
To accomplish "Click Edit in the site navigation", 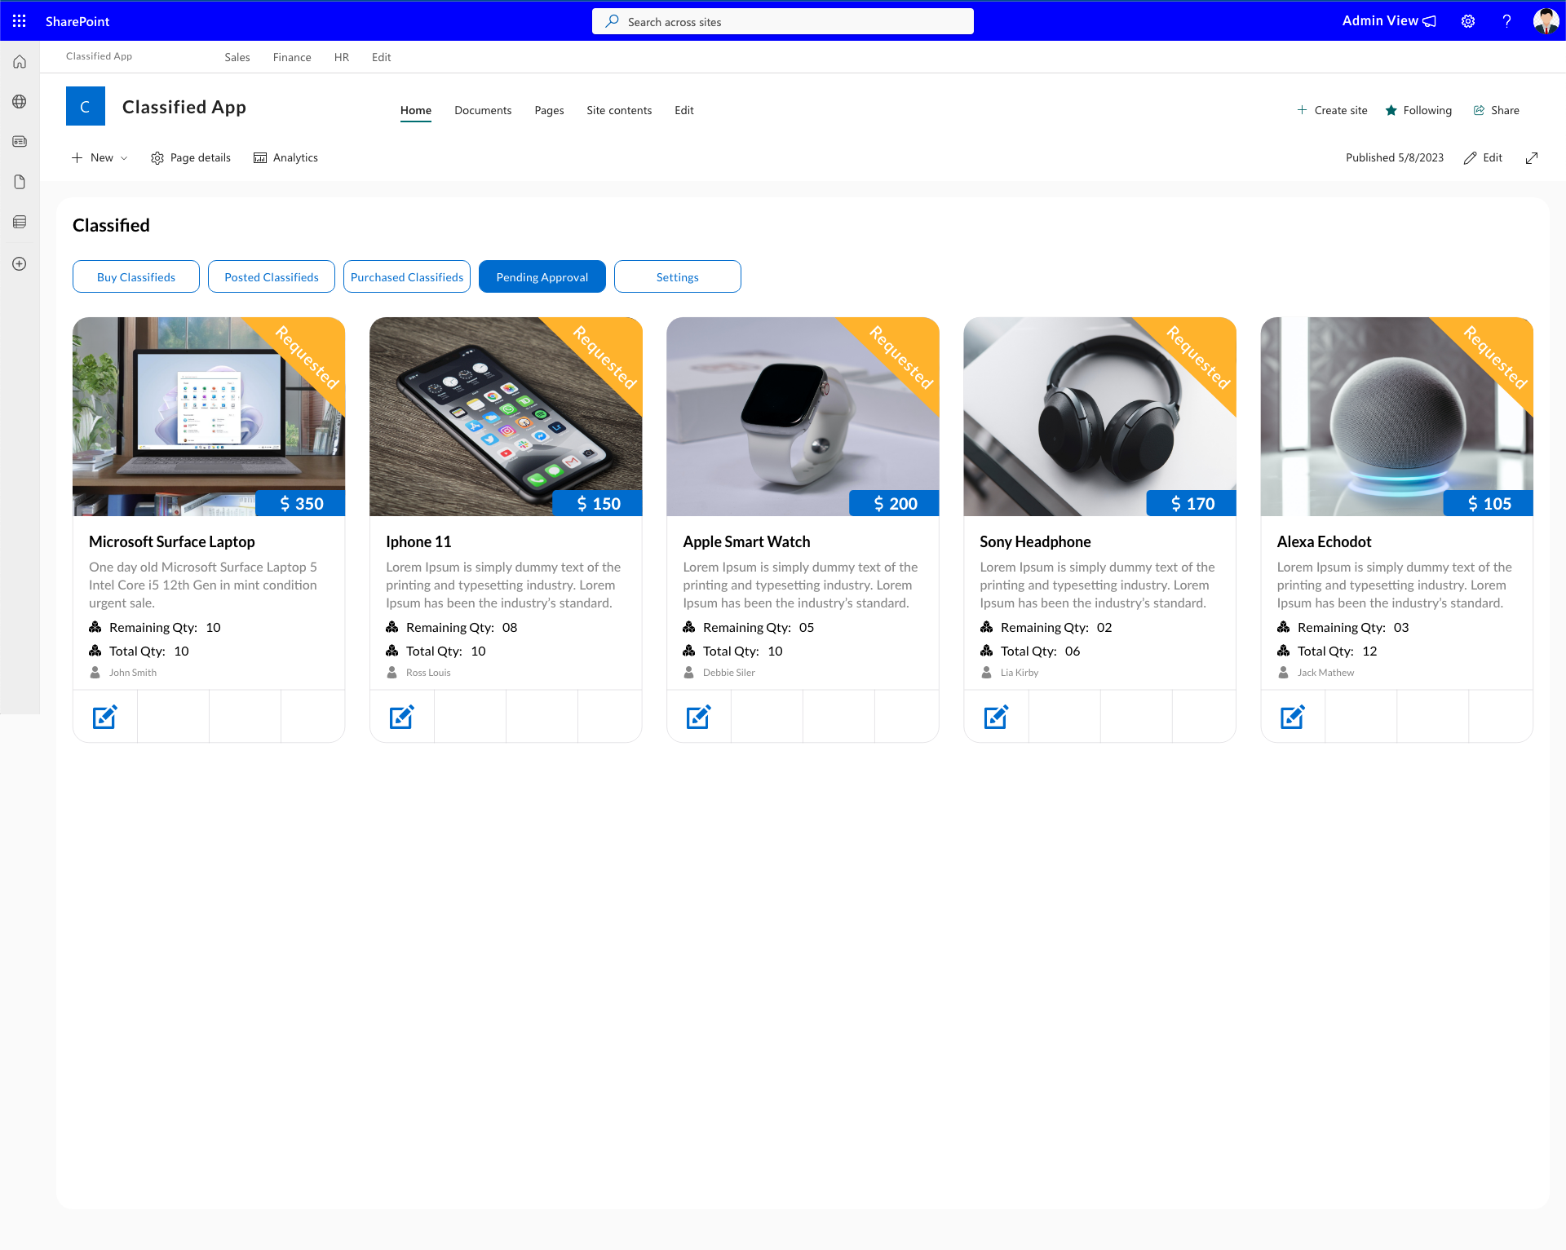I will pyautogui.click(x=684, y=110).
